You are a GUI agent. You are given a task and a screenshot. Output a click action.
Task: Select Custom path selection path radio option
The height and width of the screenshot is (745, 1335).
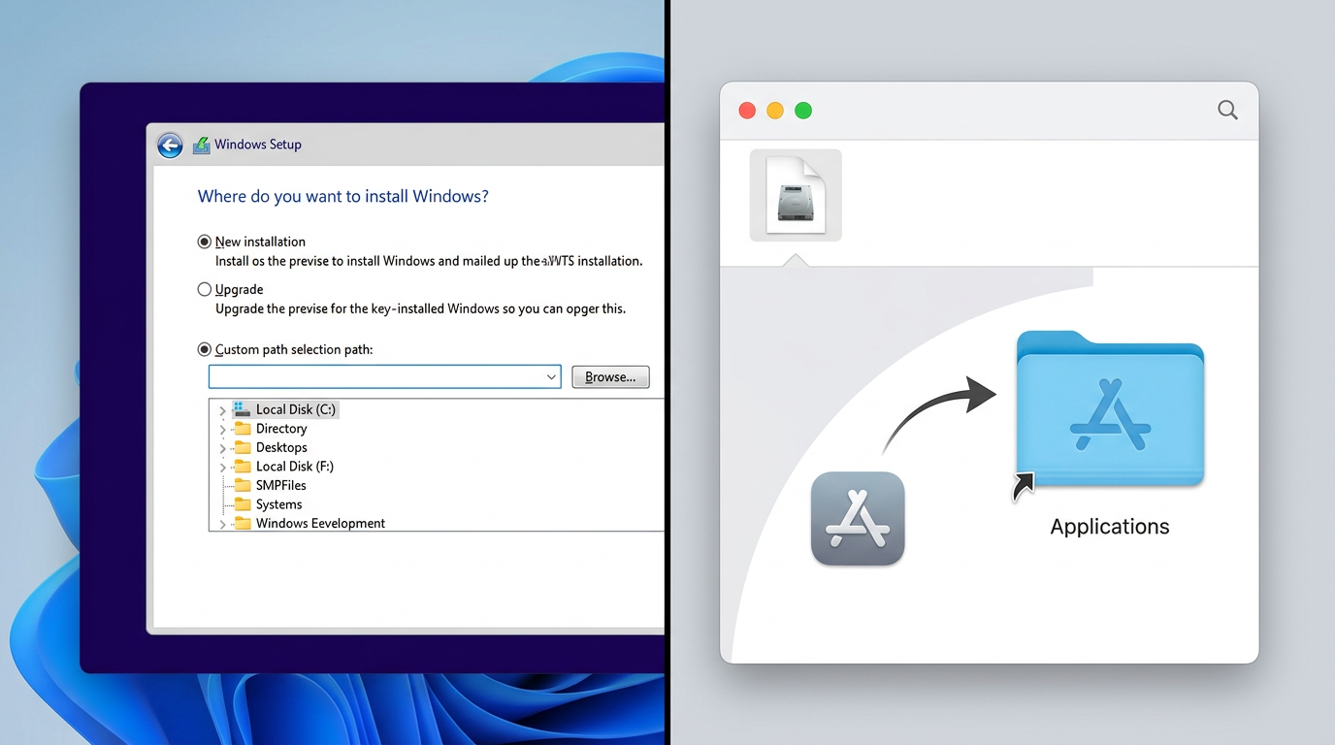[204, 349]
